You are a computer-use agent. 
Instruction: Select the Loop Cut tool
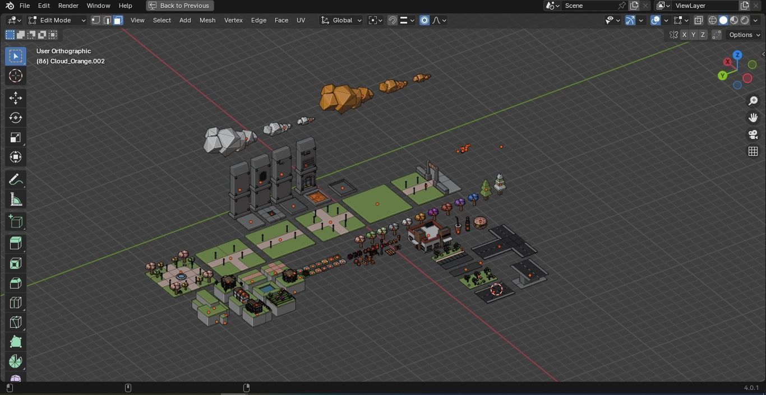(x=16, y=303)
